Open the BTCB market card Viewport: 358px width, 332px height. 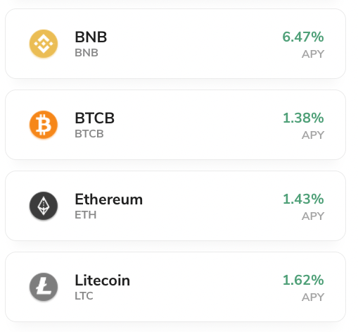[x=175, y=125]
